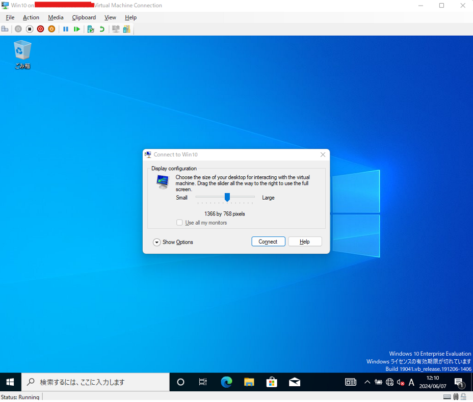473x402 pixels.
Task: Click the red Shut Down icon
Action: [x=40, y=29]
